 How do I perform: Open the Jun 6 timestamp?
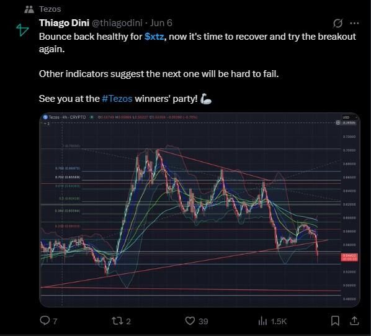[x=161, y=23]
